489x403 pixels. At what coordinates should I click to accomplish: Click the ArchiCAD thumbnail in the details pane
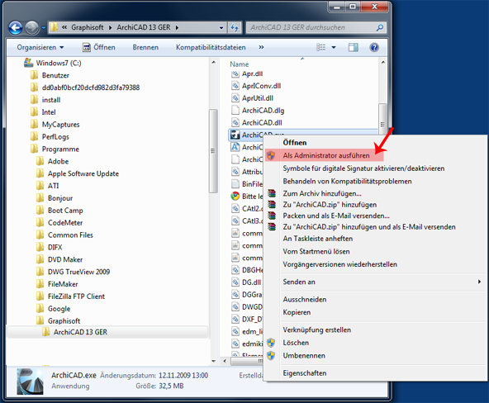pos(30,382)
